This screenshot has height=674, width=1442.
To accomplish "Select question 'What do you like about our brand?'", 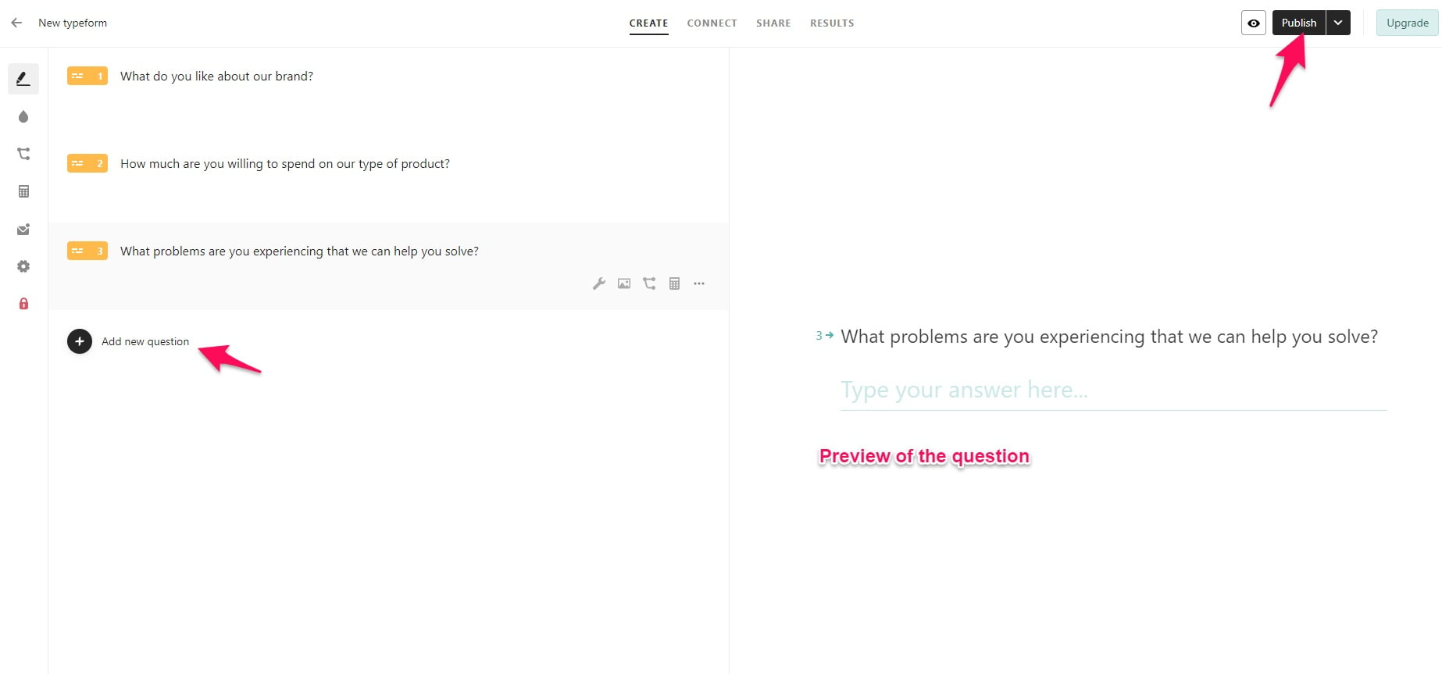I will [x=216, y=76].
